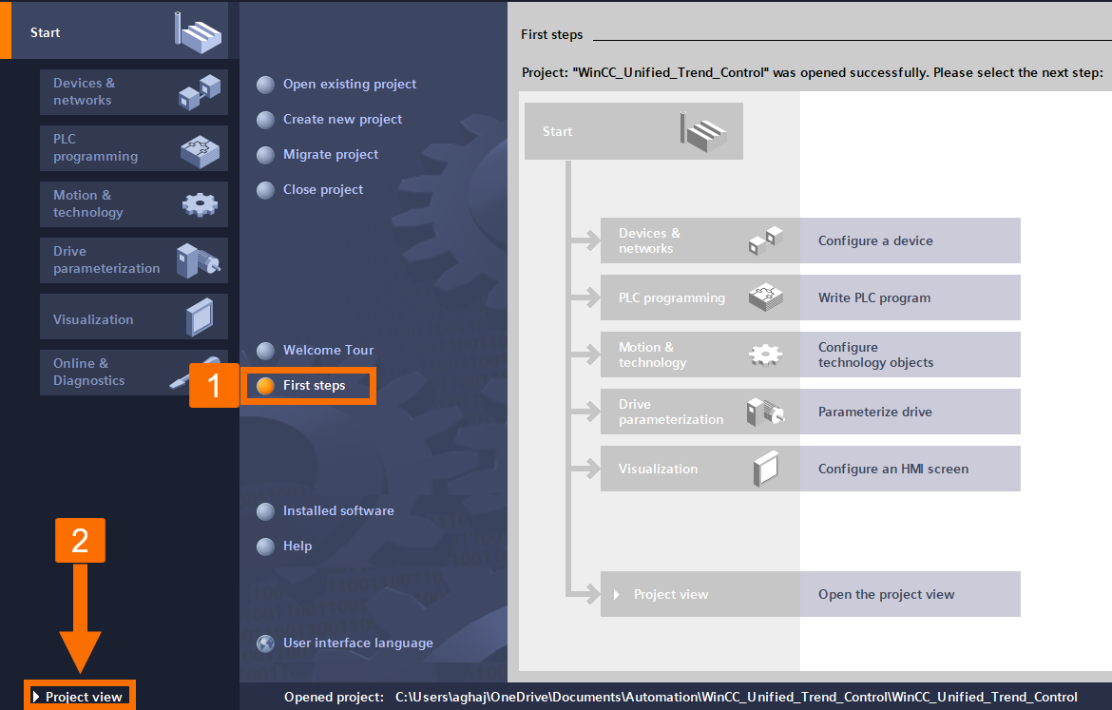Select the First steps radio button
1112x710 pixels.
(x=265, y=386)
